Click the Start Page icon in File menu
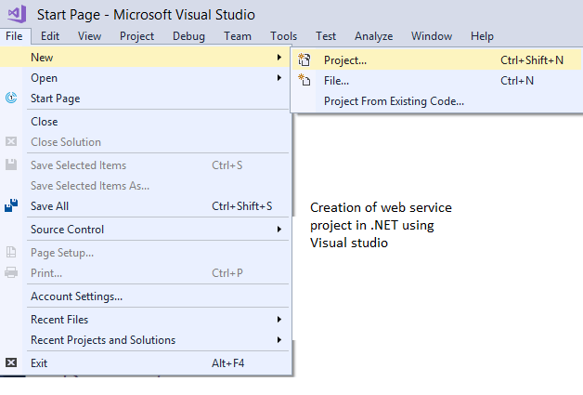The width and height of the screenshot is (583, 395). pos(11,98)
